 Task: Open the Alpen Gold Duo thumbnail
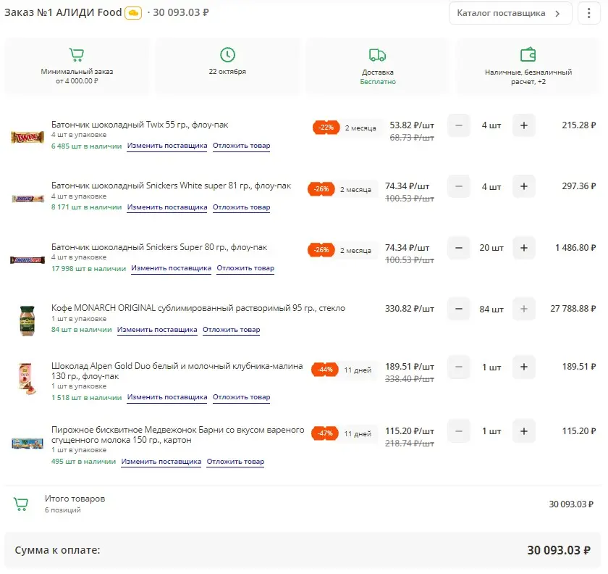coord(28,378)
